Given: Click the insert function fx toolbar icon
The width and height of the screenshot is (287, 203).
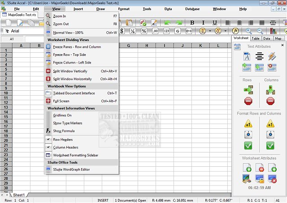Looking at the screenshot, I should click(x=235, y=31).
